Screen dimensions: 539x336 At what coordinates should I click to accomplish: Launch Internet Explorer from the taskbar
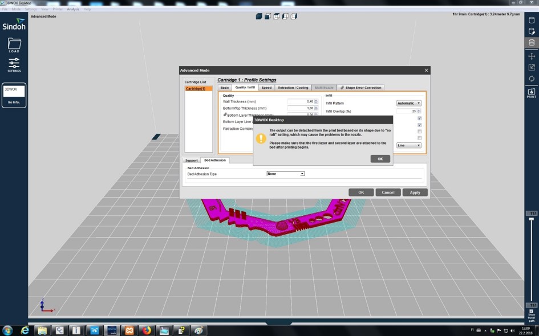(25, 330)
